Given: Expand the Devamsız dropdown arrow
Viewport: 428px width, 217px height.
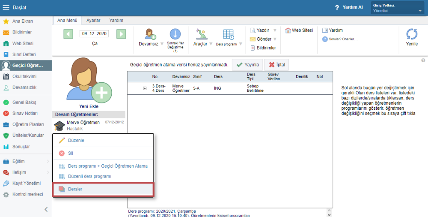Looking at the screenshot, I should tap(162, 44).
